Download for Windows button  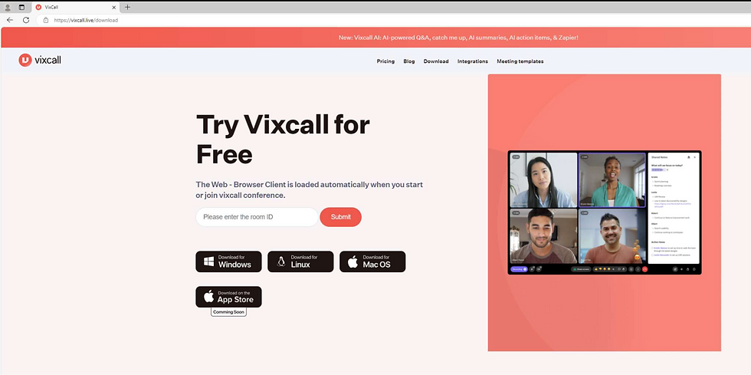228,262
